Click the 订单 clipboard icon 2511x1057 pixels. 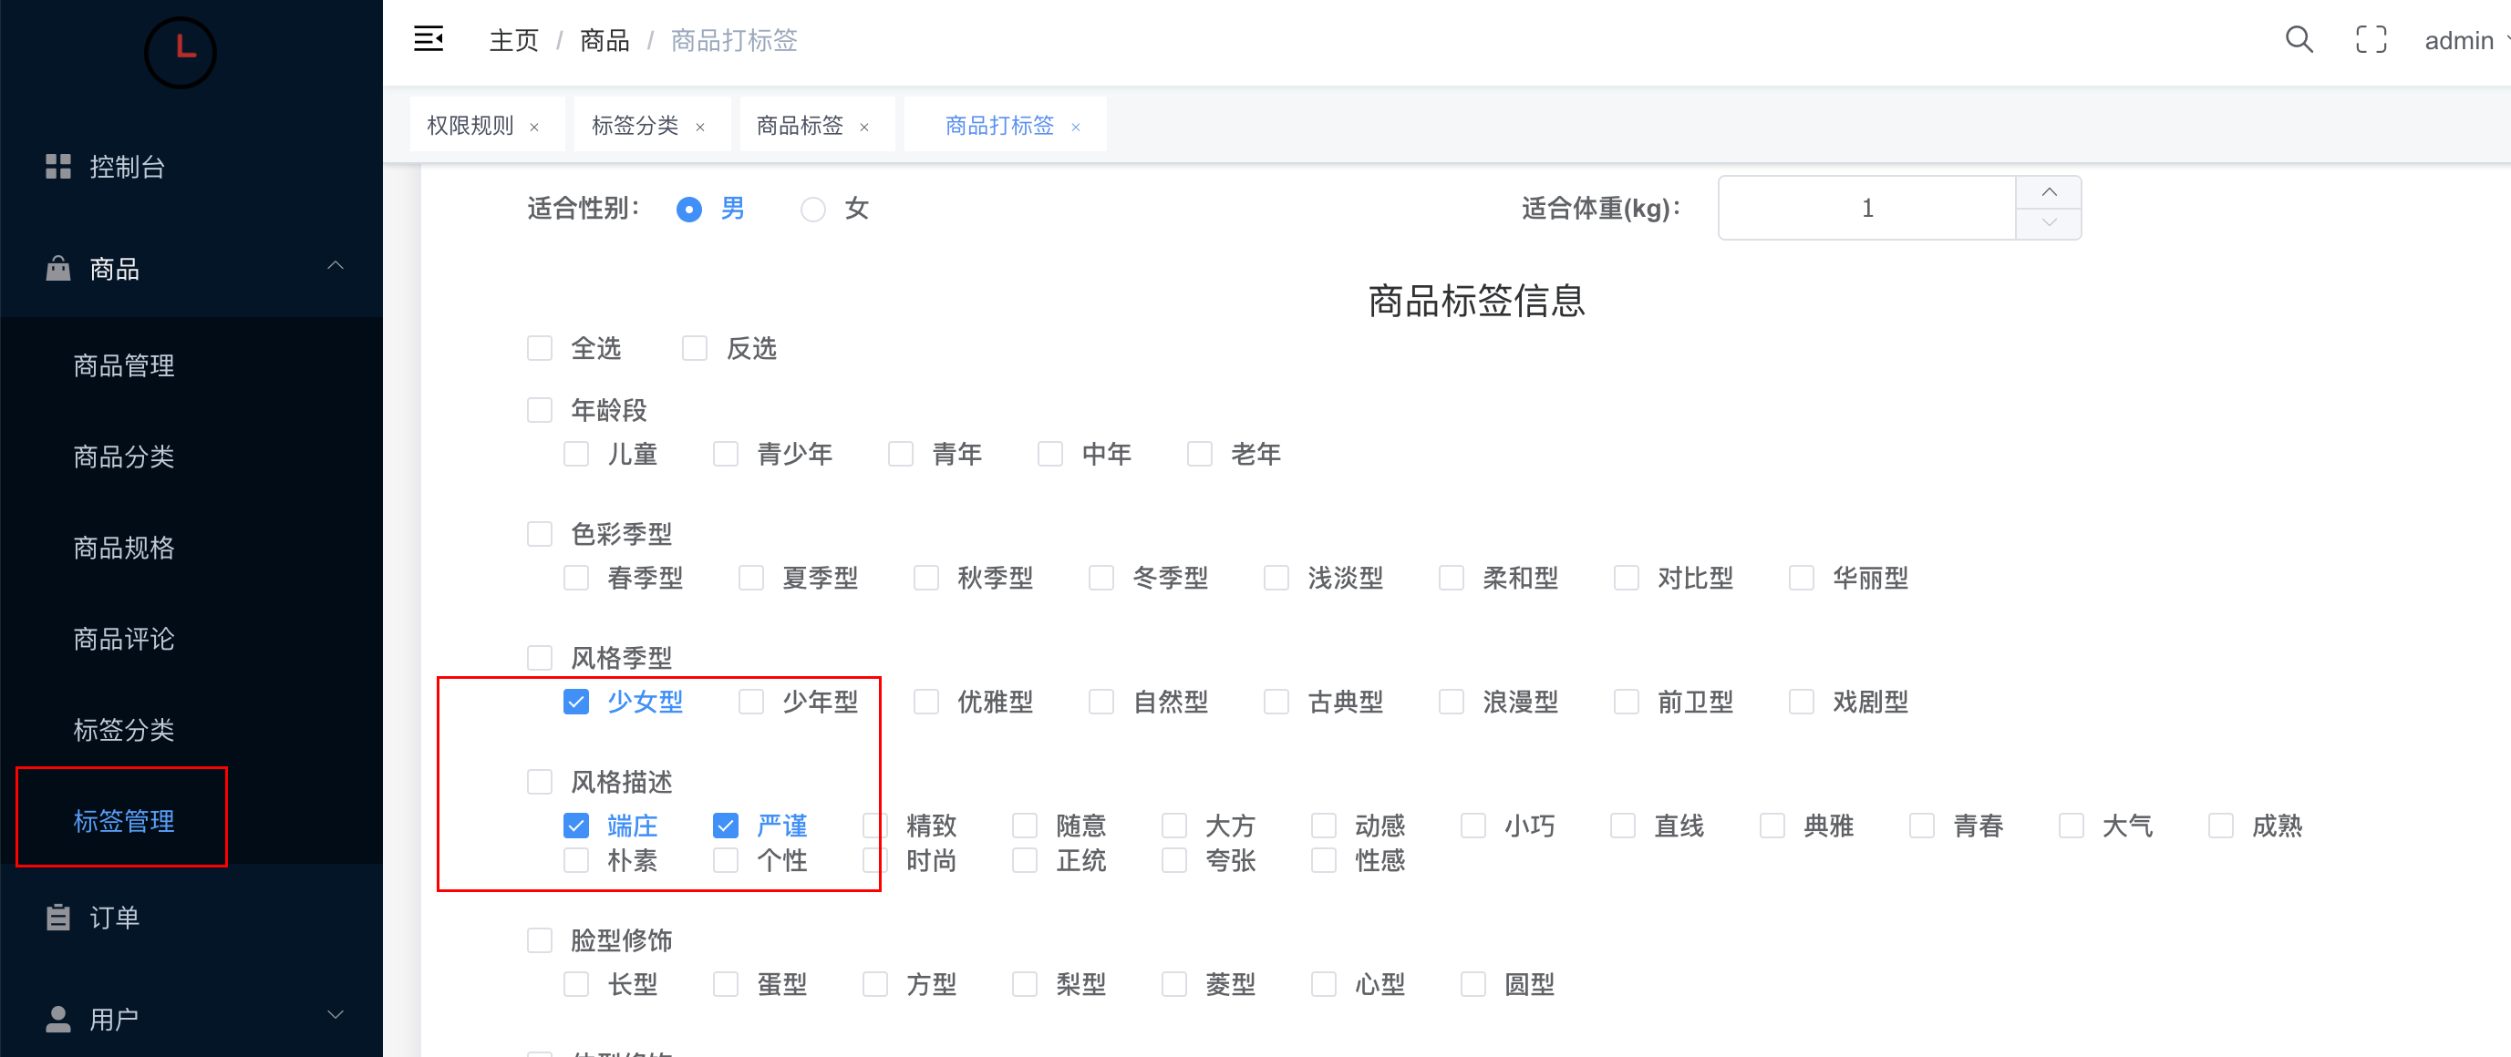[x=58, y=917]
